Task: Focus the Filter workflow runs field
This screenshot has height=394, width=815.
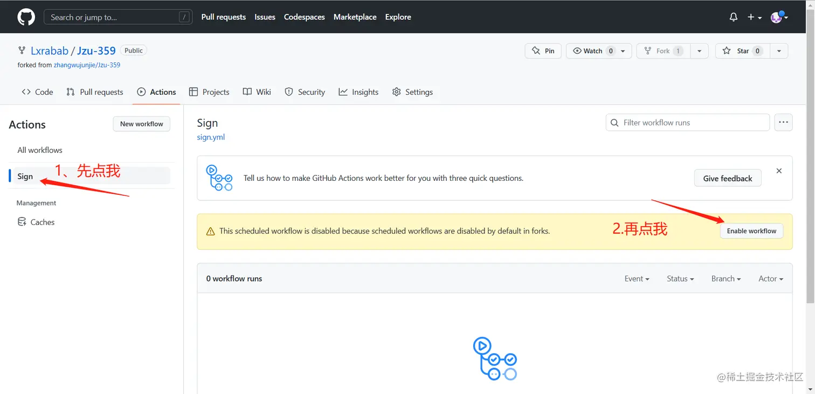Action: coord(688,123)
